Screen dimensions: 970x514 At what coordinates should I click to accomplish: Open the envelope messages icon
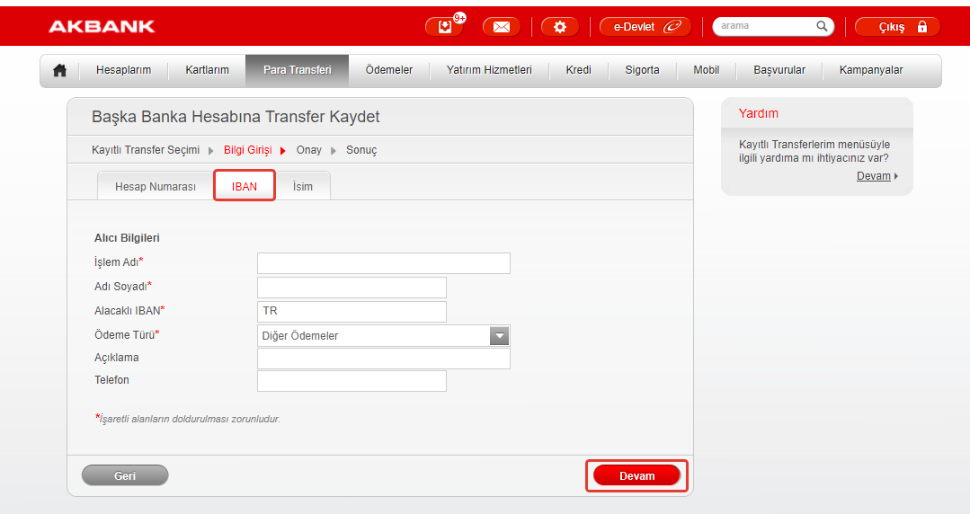[502, 27]
